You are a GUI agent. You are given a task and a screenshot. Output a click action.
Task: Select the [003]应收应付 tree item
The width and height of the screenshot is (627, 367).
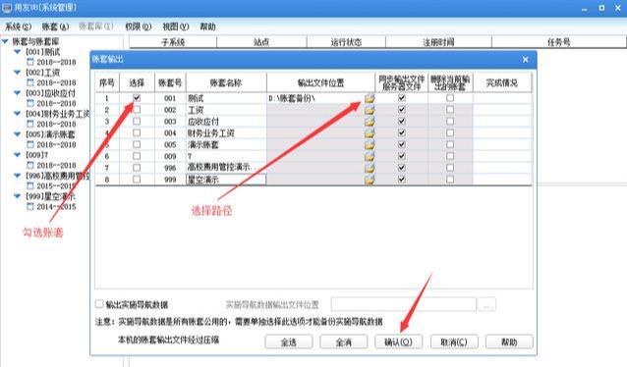pos(50,93)
